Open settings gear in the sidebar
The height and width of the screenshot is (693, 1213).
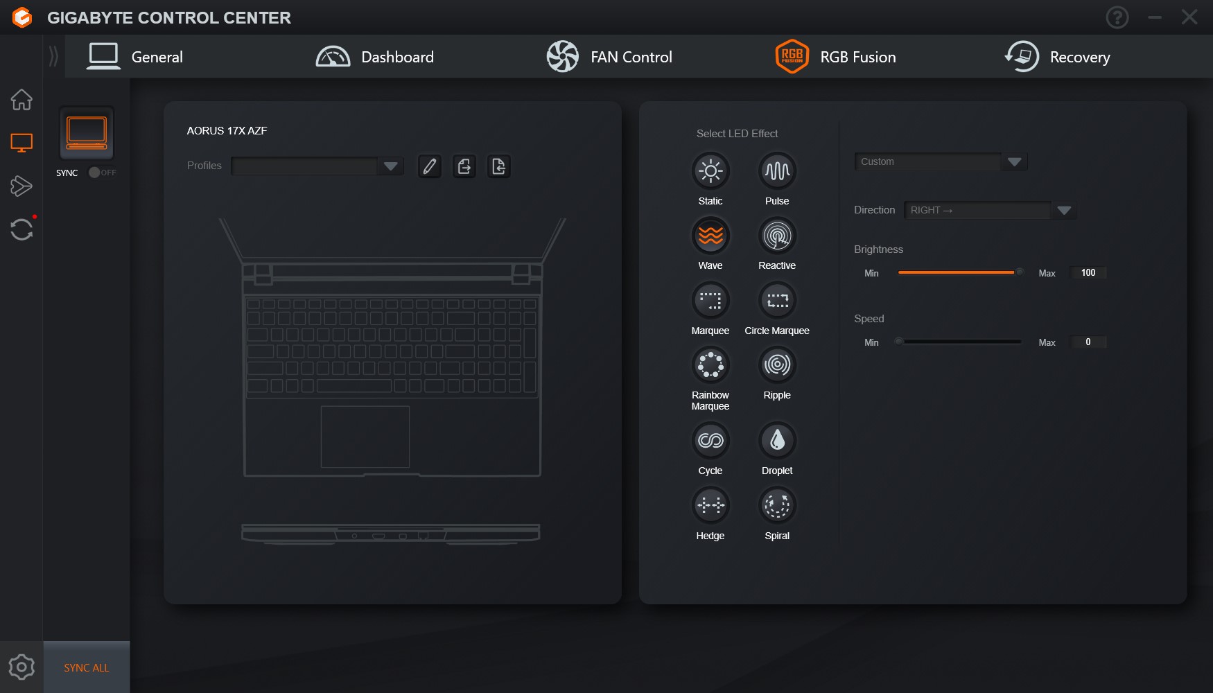(x=21, y=667)
